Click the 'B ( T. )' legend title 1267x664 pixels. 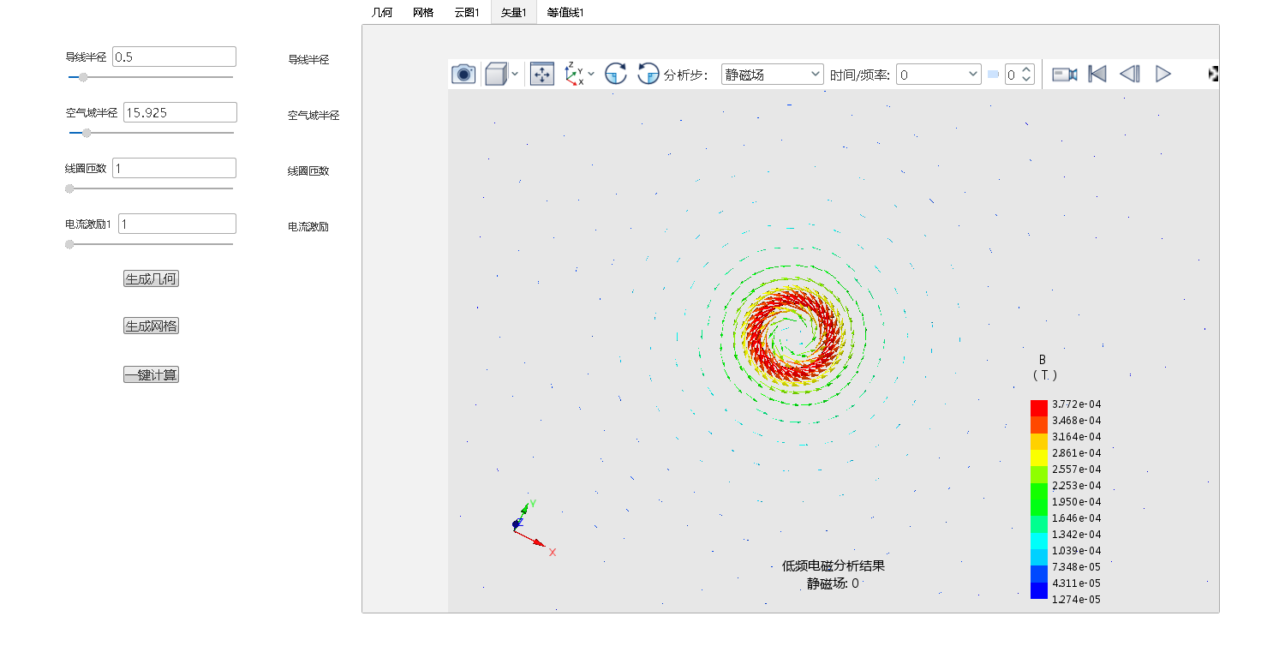point(1044,368)
